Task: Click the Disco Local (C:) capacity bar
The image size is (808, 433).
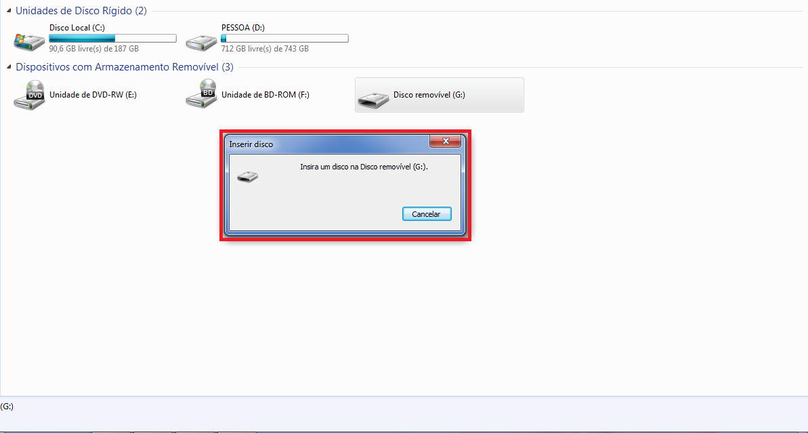Action: coord(113,38)
